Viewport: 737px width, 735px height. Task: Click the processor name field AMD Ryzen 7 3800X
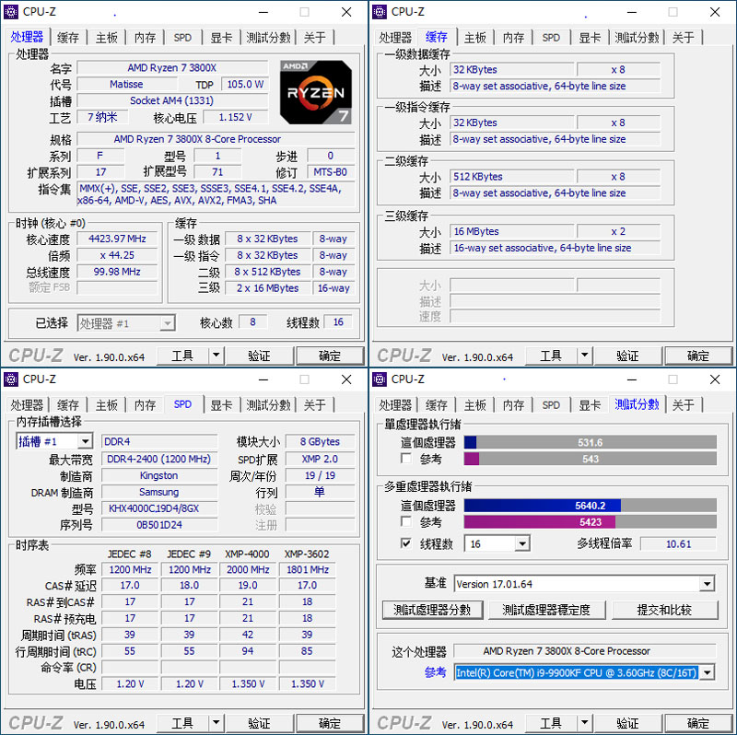pos(172,67)
